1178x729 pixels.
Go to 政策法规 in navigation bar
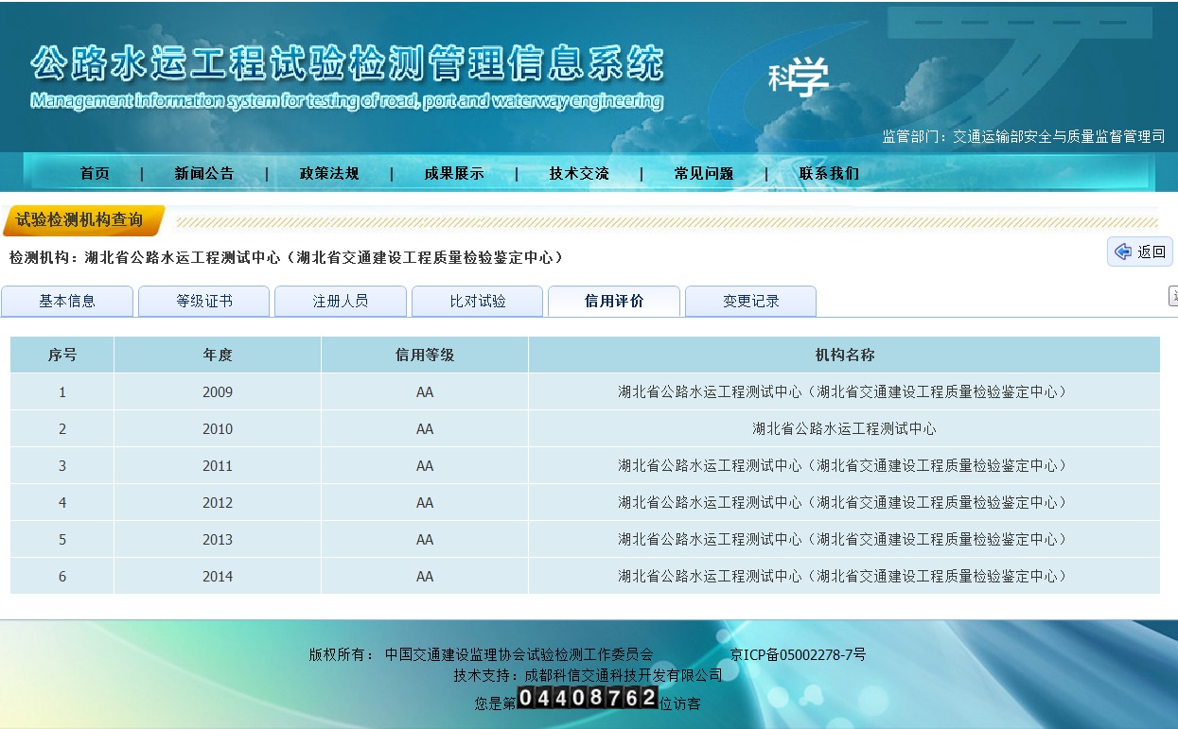(x=329, y=174)
